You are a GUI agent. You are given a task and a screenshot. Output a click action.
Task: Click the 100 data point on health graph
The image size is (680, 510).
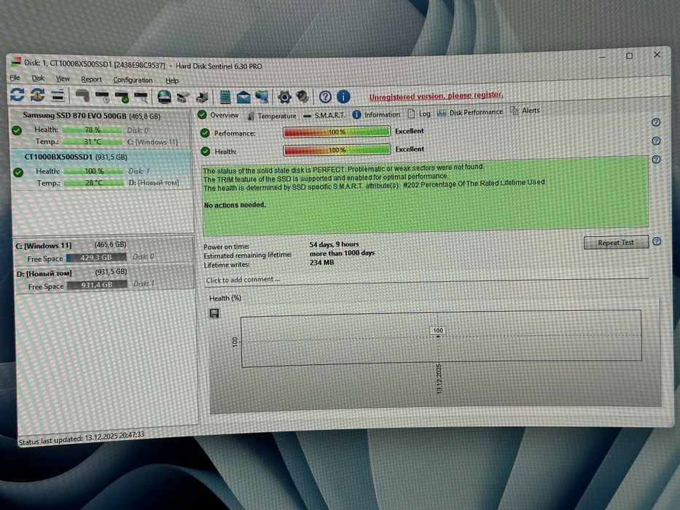[x=438, y=331]
